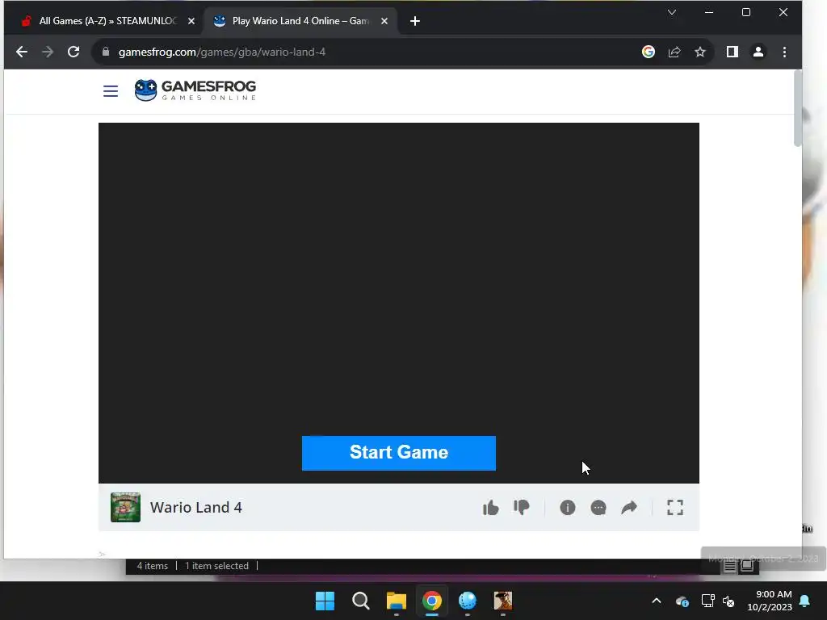The image size is (827, 620).
Task: Open network settings tray icon
Action: (x=707, y=601)
